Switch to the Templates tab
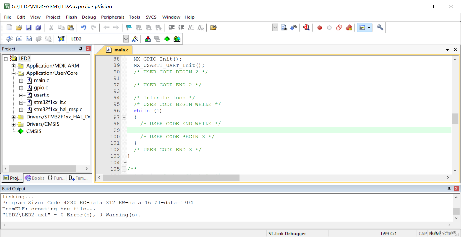Viewport: 461px width, 237px height. pyautogui.click(x=78, y=178)
